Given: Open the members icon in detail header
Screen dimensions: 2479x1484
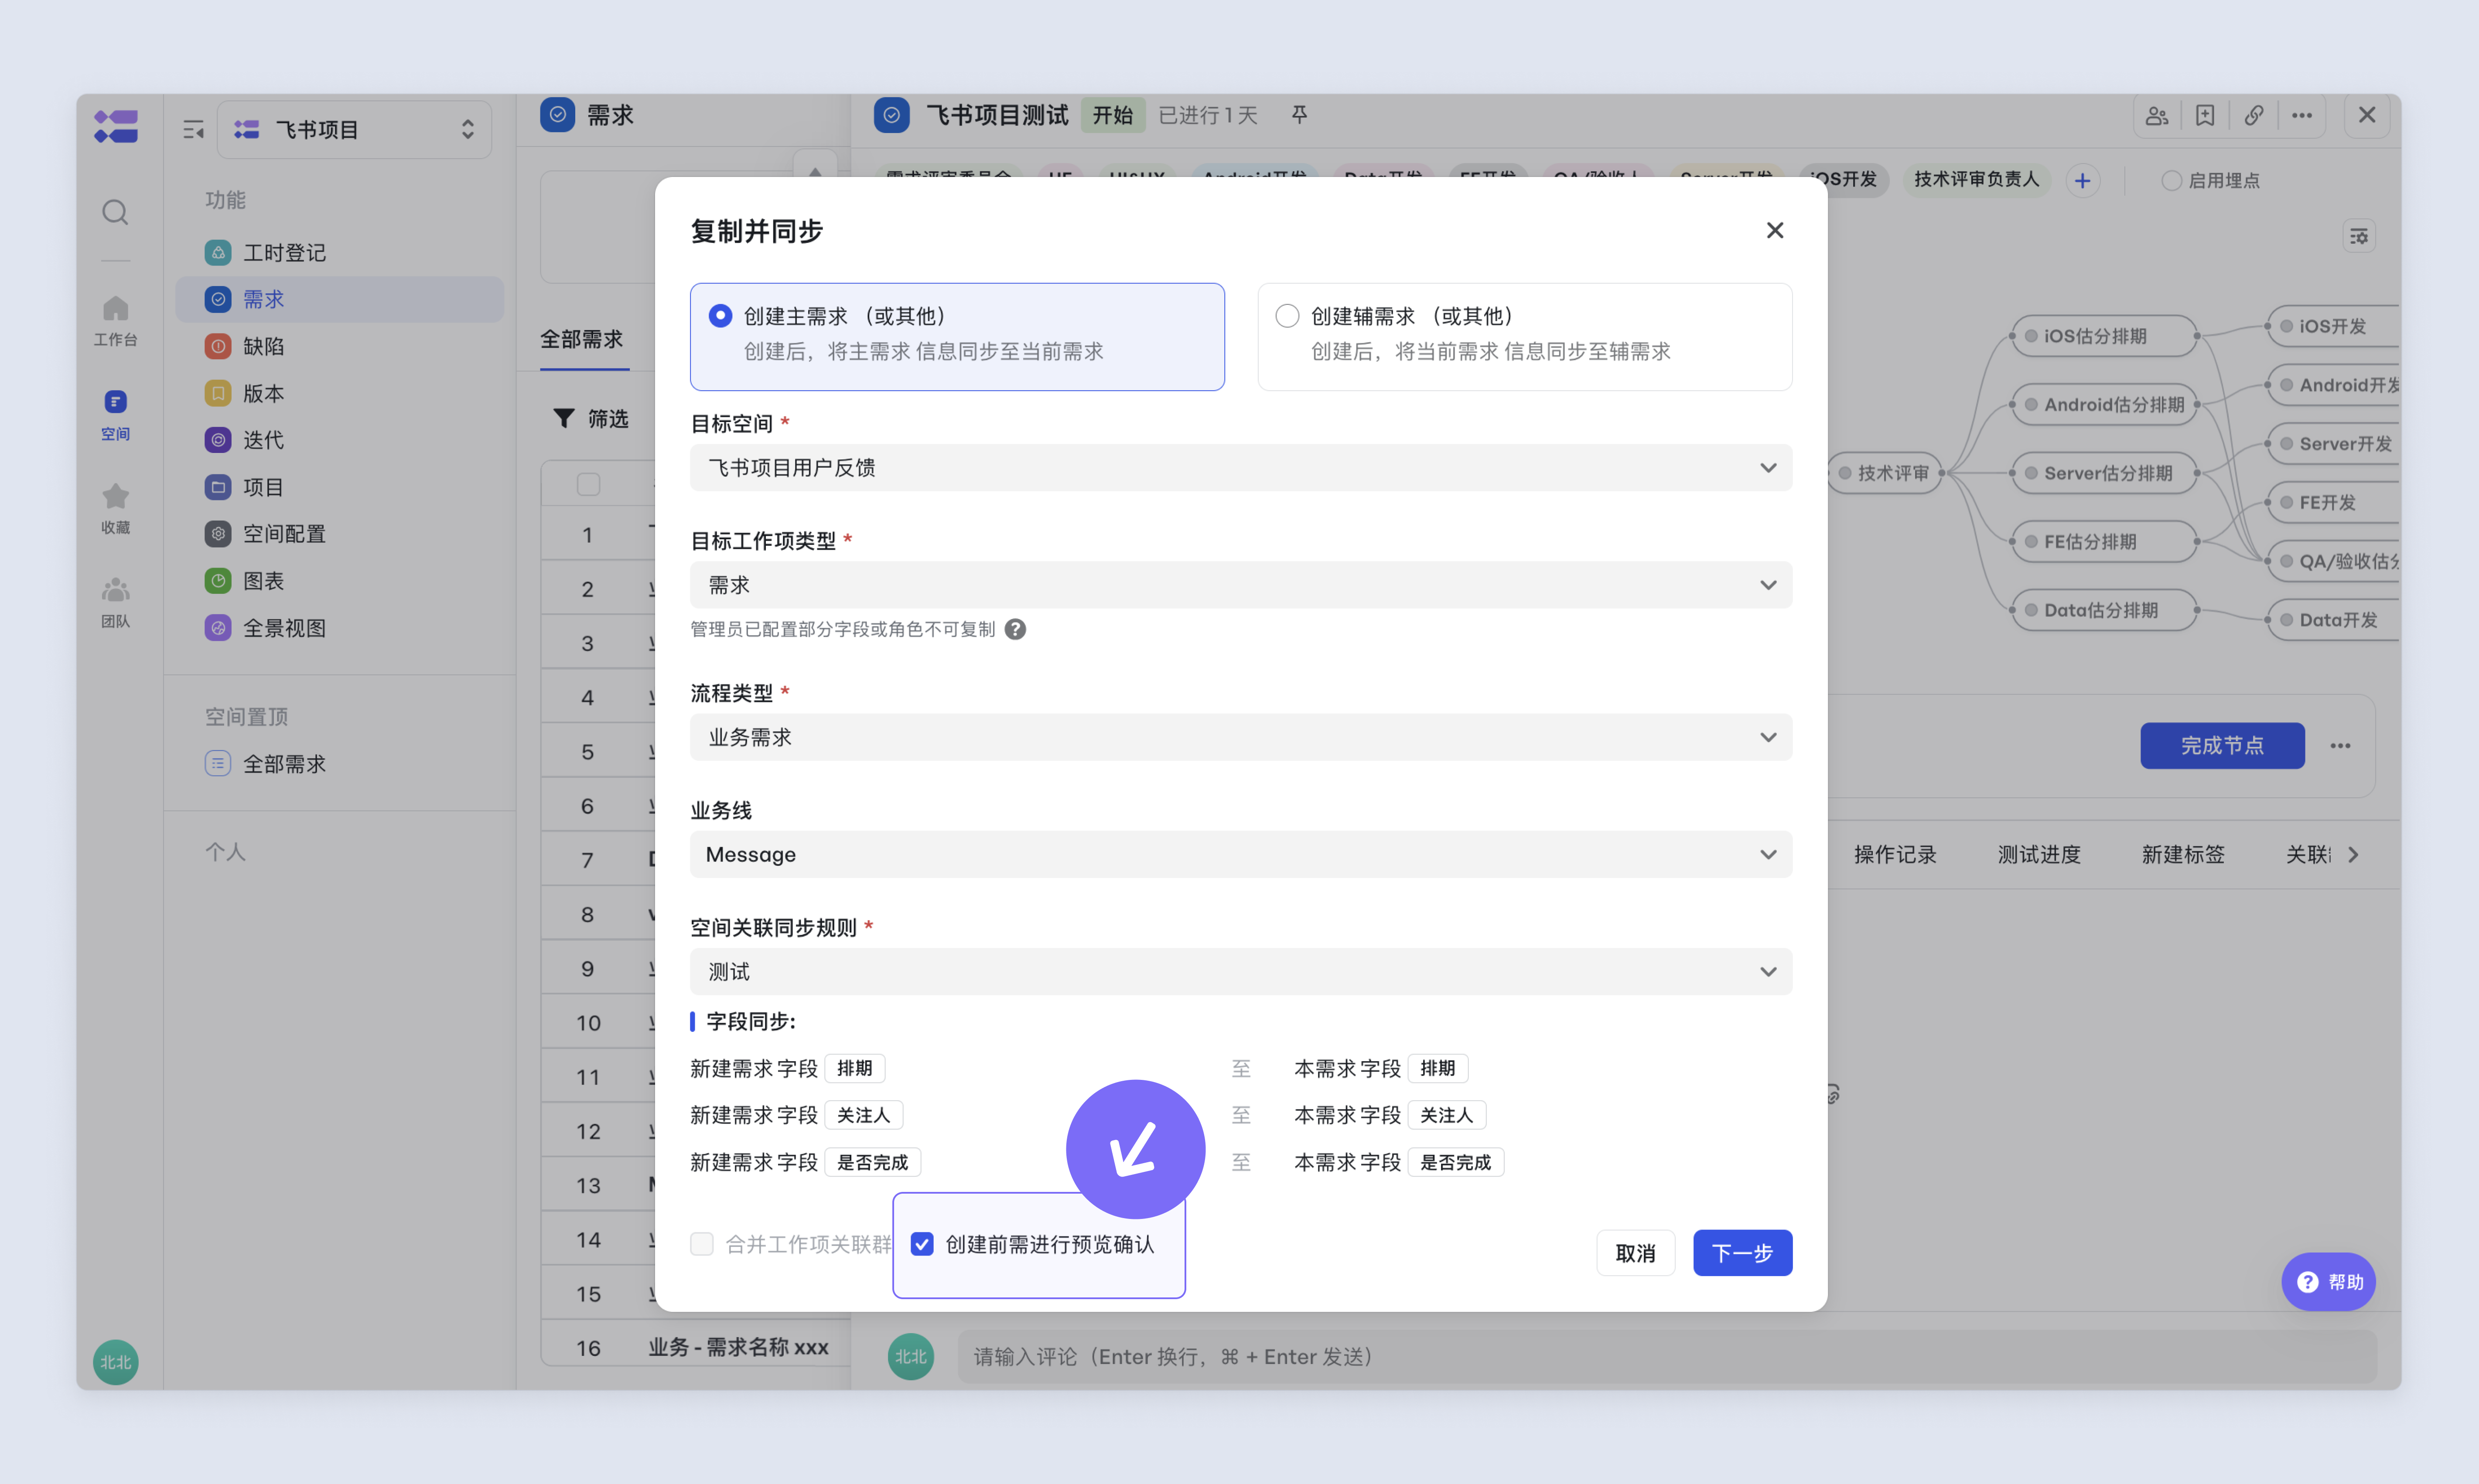Looking at the screenshot, I should point(2157,116).
